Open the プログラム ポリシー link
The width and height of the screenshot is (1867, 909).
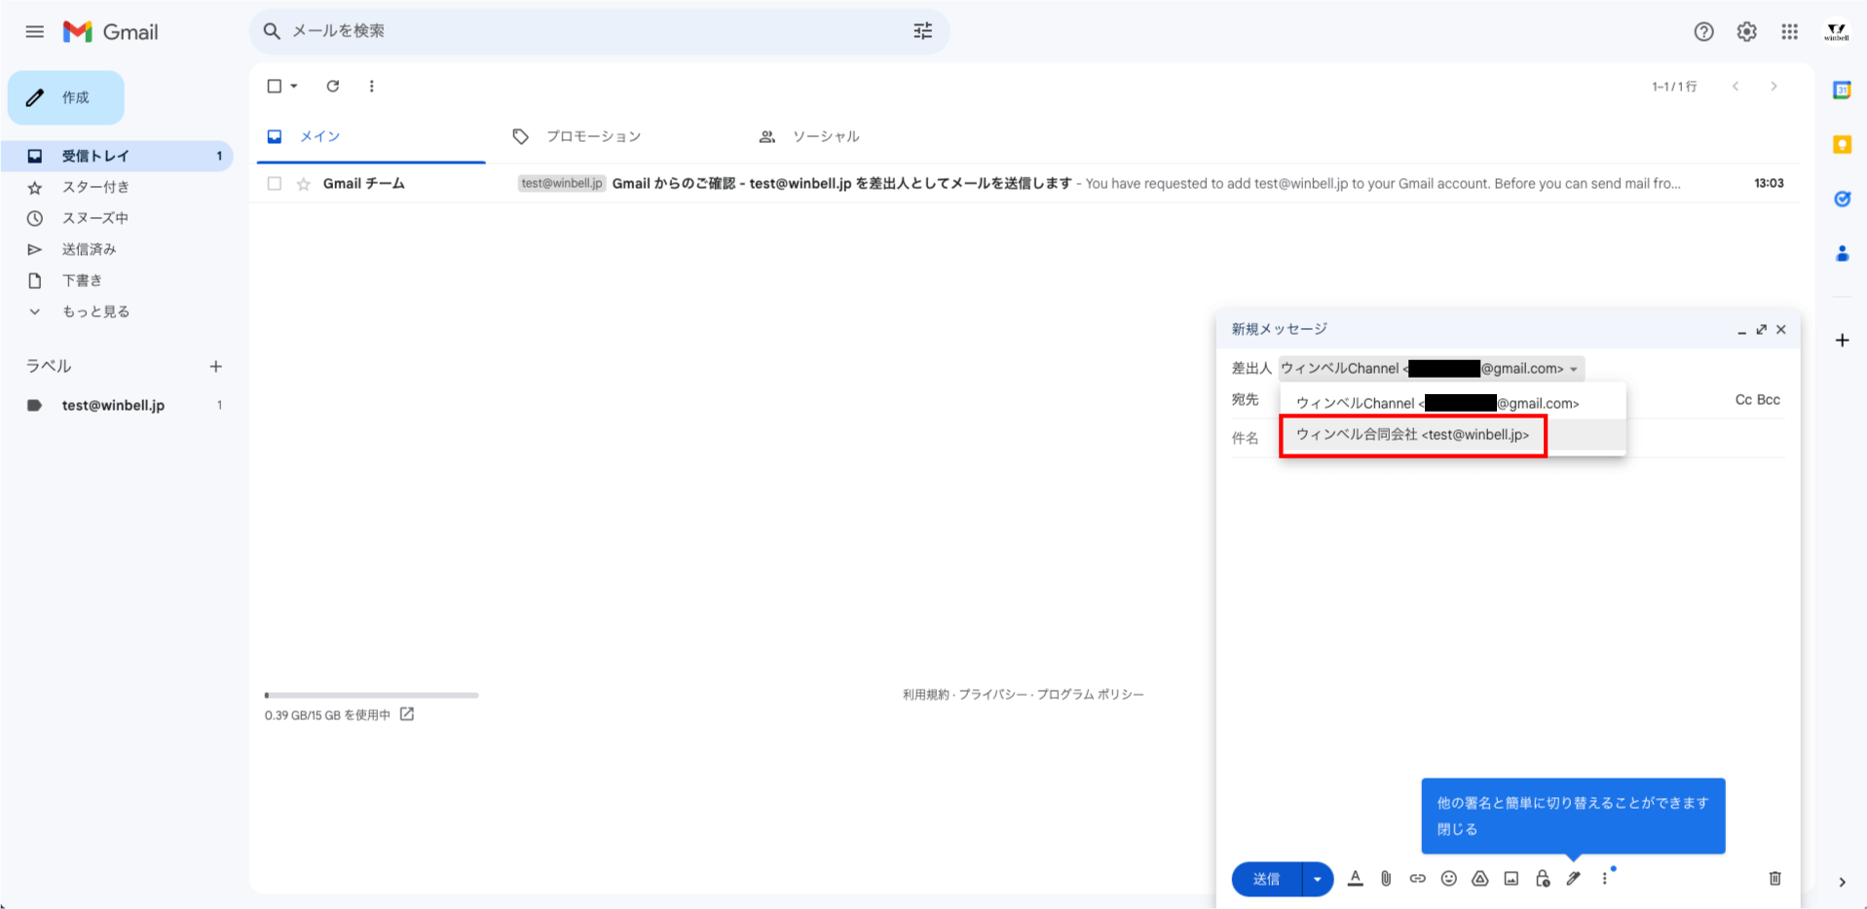(1090, 694)
